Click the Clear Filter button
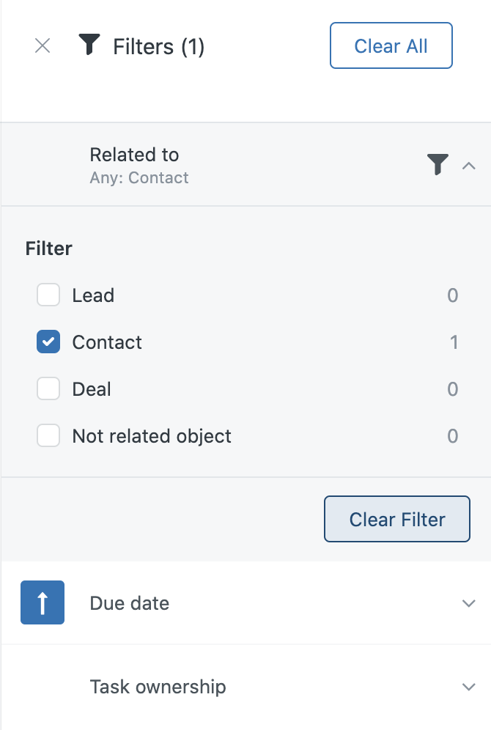 [397, 519]
